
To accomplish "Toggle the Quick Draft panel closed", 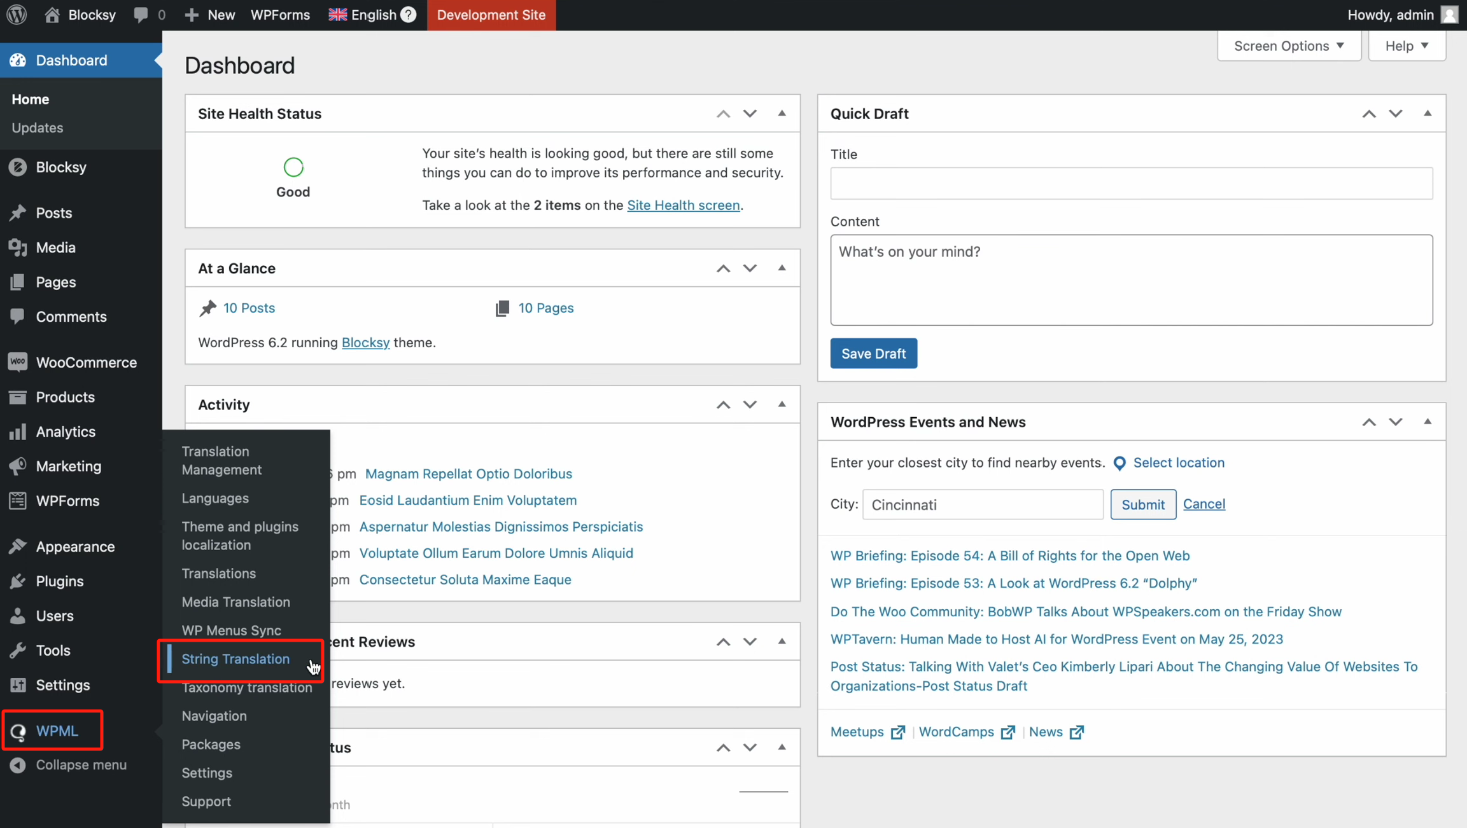I will tap(1428, 113).
